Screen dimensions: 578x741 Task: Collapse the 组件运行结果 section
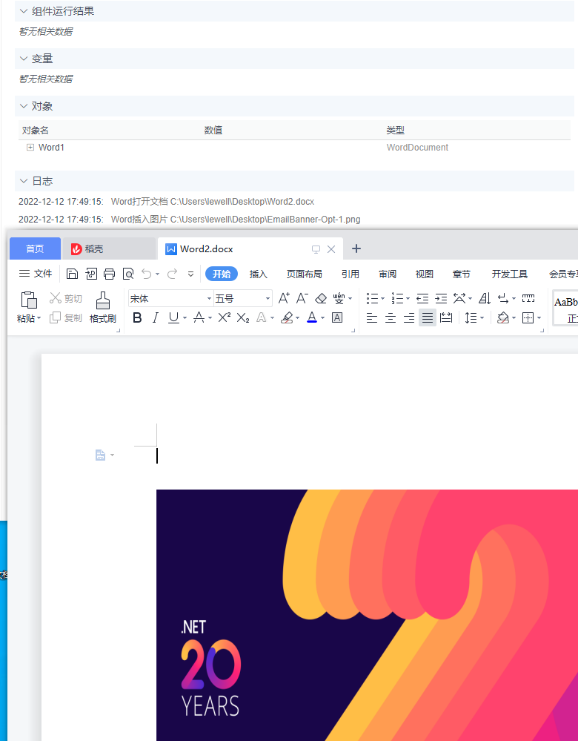24,11
